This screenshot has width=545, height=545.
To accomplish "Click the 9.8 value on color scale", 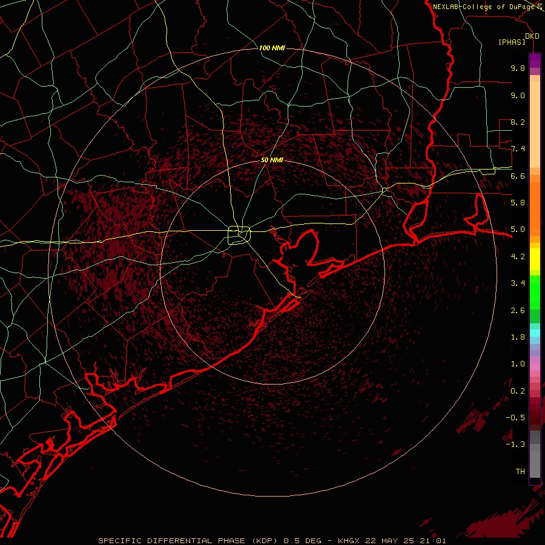I will coord(518,68).
